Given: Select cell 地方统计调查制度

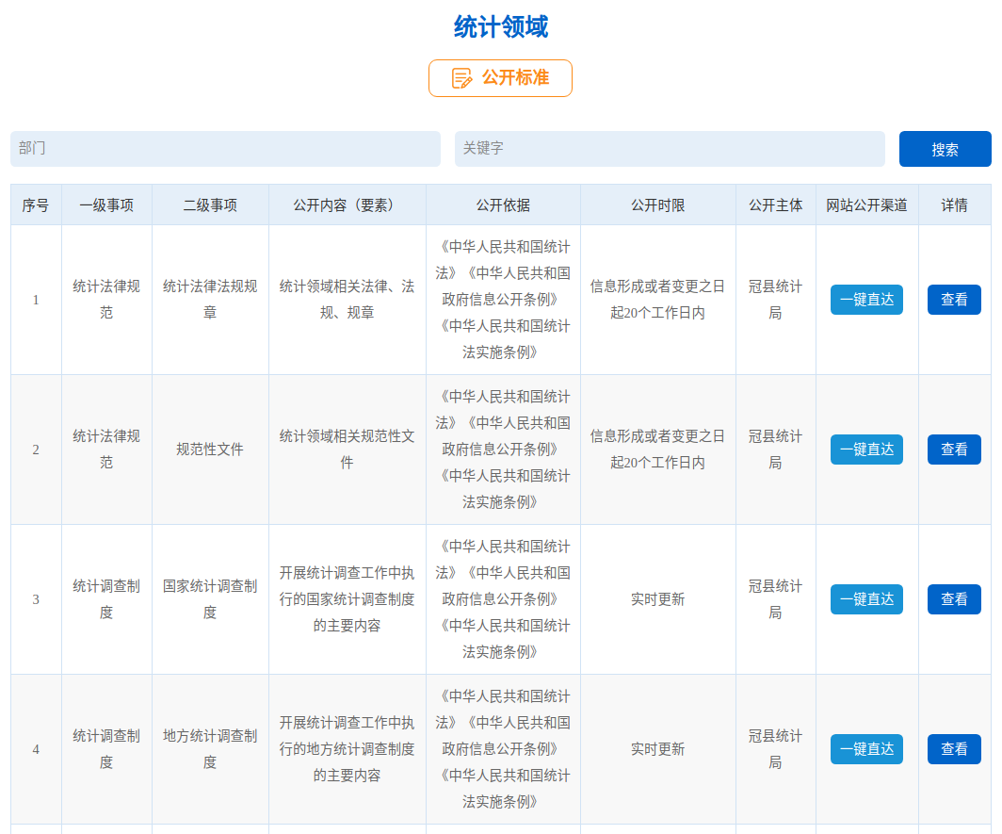Looking at the screenshot, I should pos(210,749).
